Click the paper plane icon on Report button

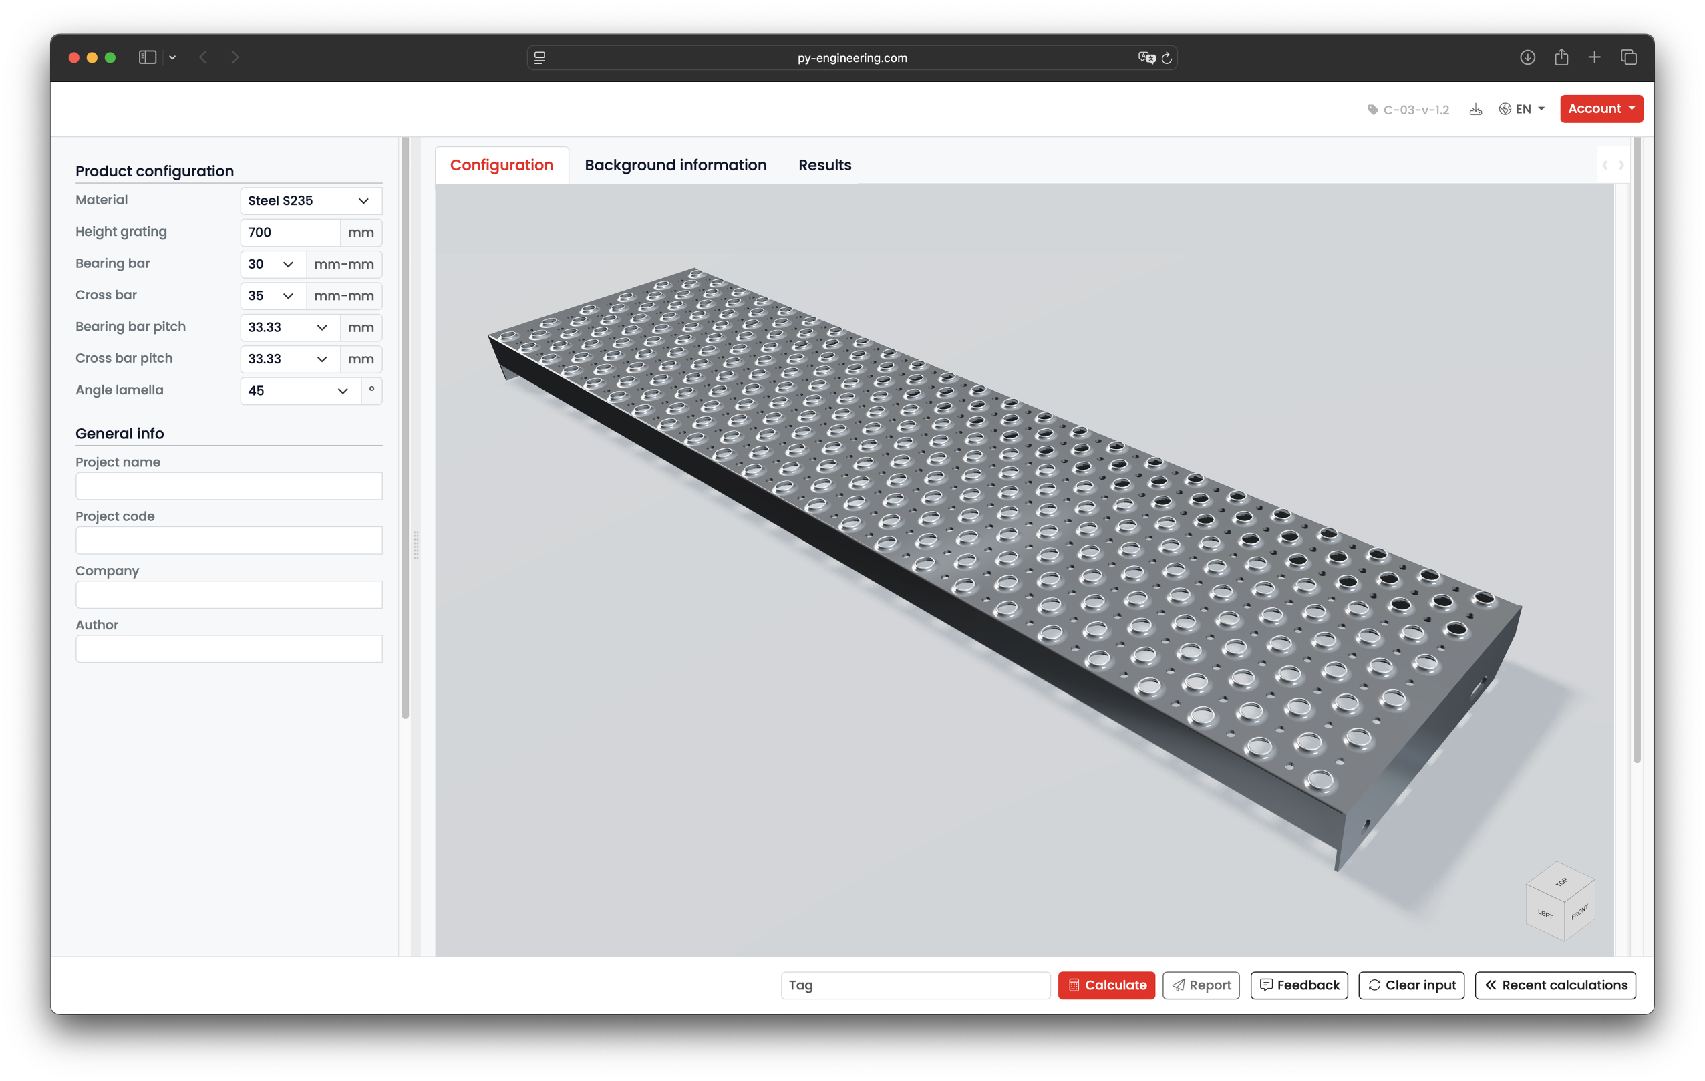click(x=1179, y=985)
